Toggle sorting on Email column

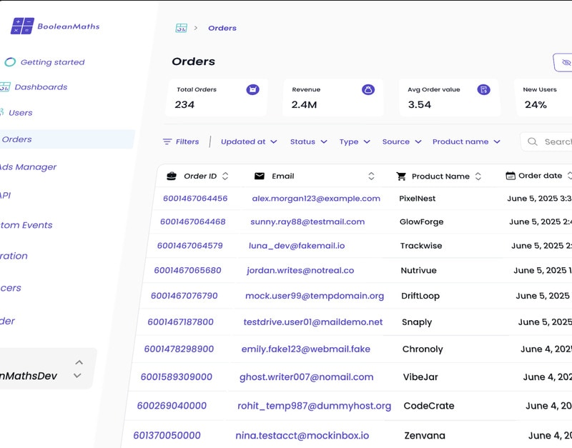point(371,176)
